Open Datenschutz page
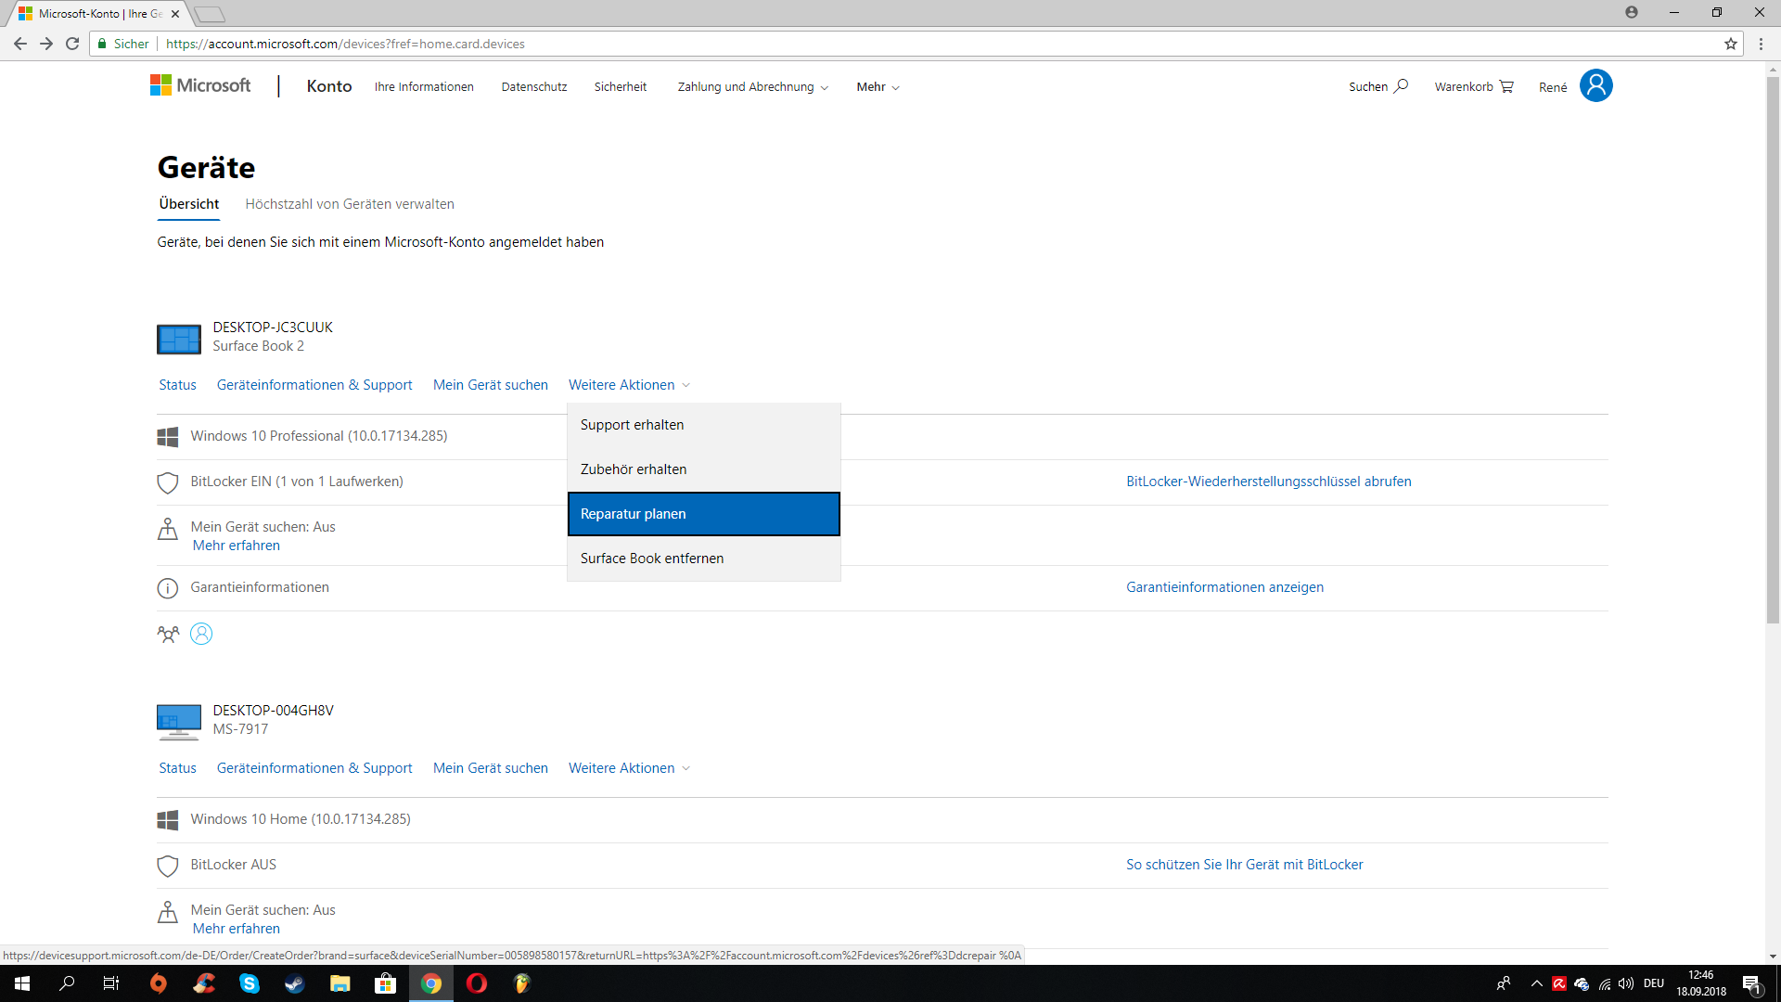This screenshot has height=1002, width=1781. 534,87
